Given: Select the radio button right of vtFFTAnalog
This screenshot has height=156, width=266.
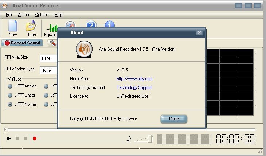Looking at the screenshot, I should click(x=46, y=86).
